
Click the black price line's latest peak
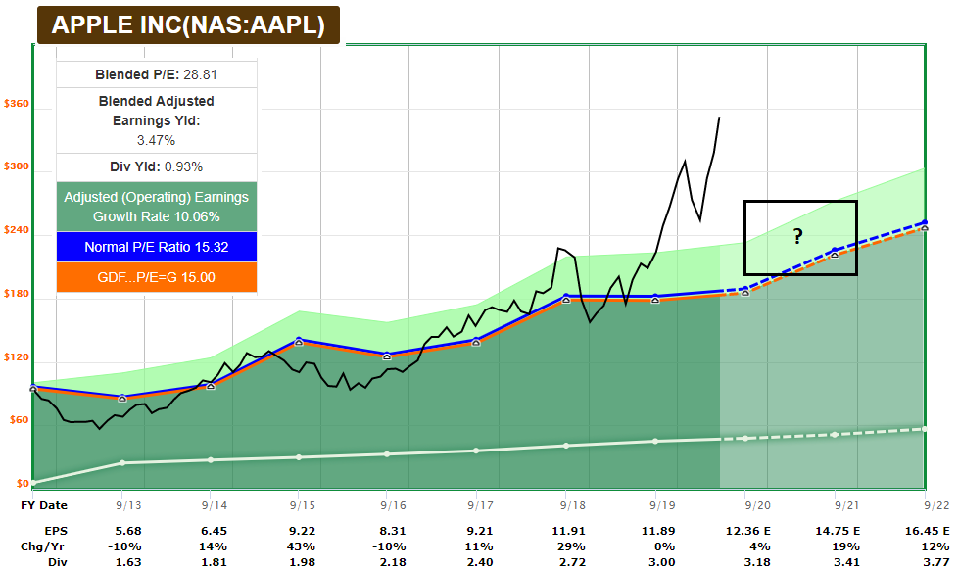(x=719, y=118)
